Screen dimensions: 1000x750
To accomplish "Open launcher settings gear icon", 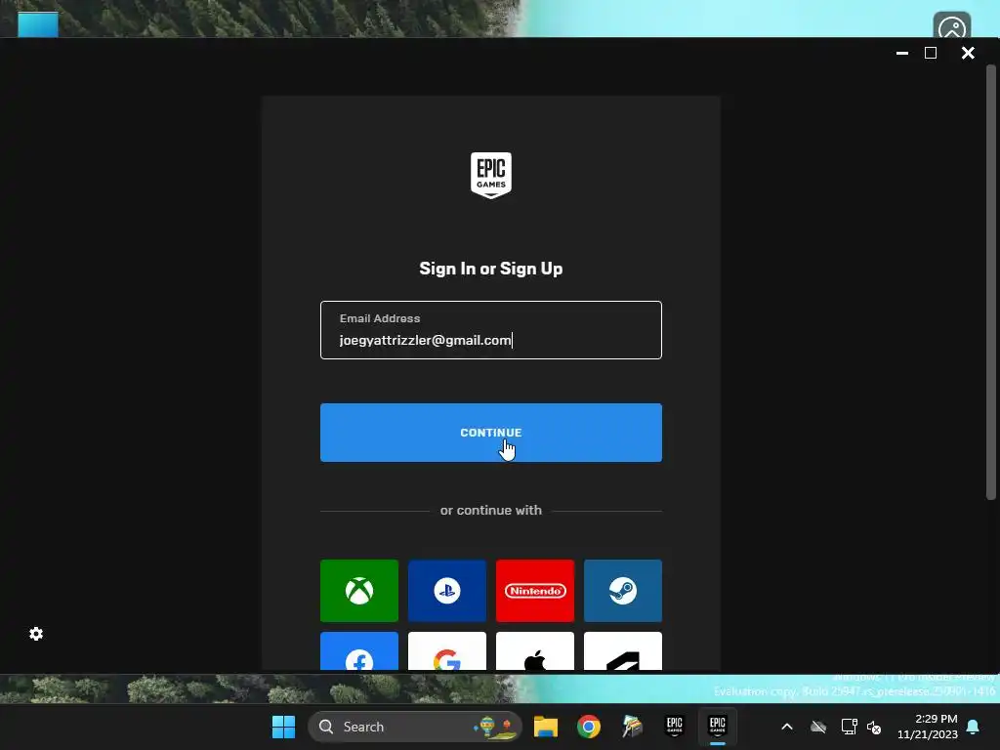I will (36, 633).
